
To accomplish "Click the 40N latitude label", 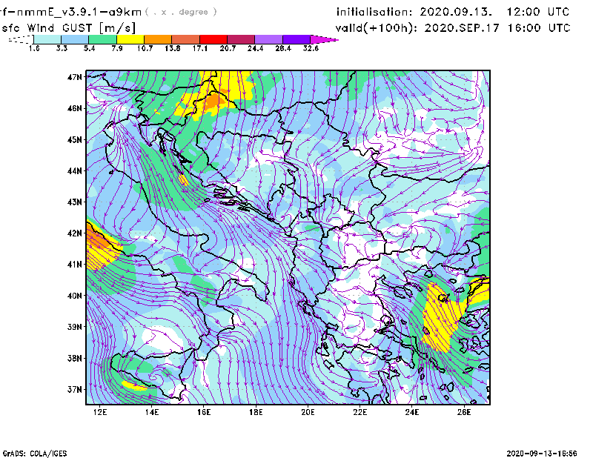I will tap(75, 296).
